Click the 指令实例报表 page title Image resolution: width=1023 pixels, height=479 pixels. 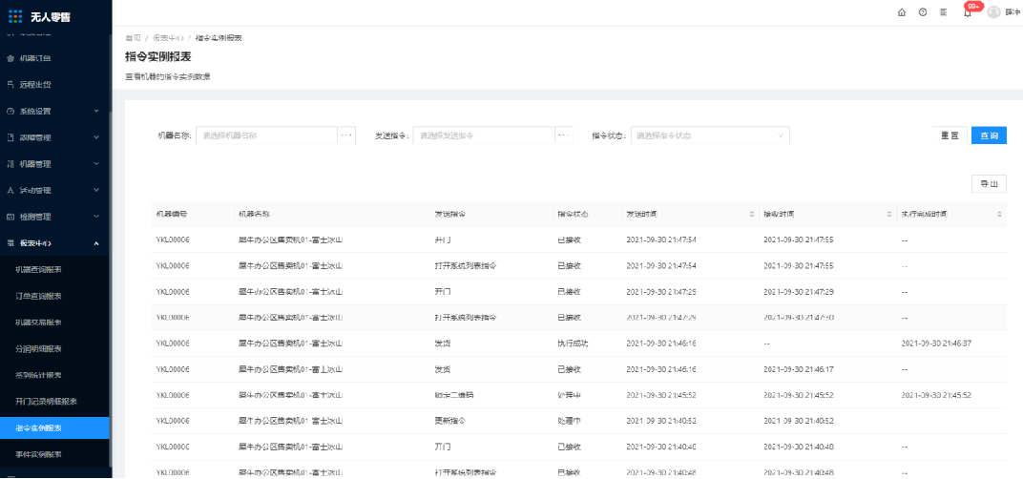[157, 57]
